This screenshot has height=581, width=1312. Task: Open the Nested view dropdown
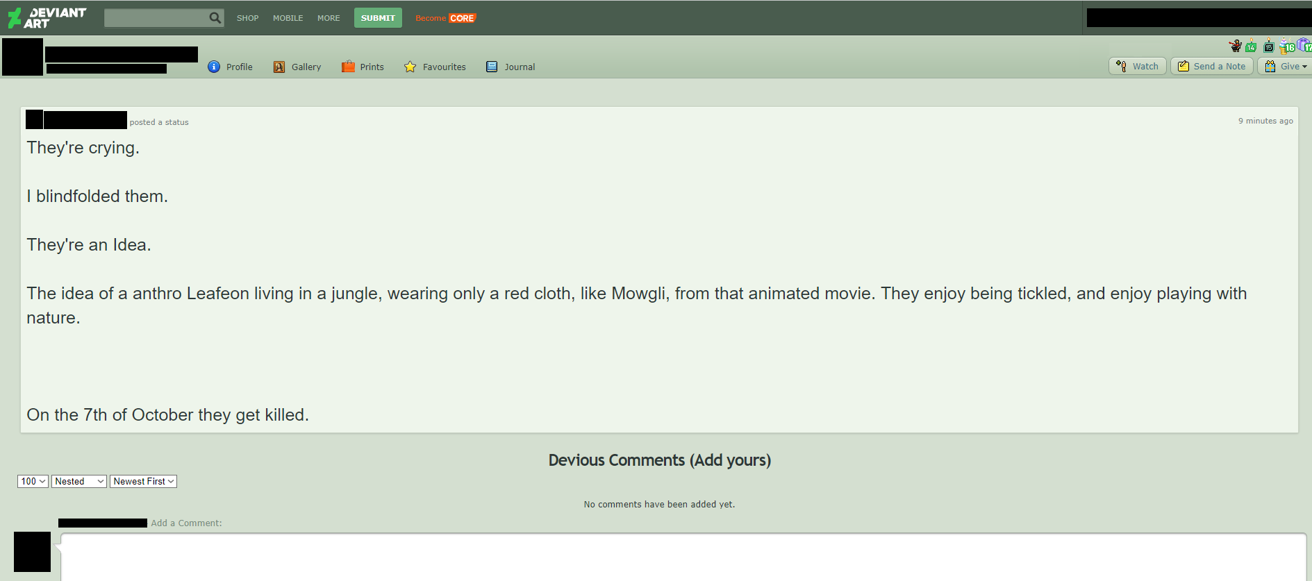(79, 481)
